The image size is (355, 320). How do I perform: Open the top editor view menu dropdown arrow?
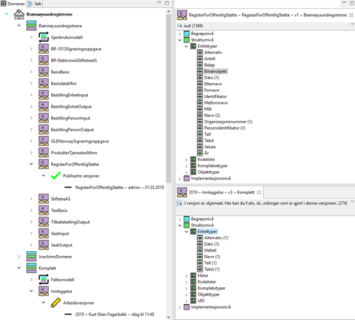pos(352,24)
